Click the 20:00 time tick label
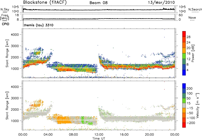202x140 pixels. [x=149, y=135]
